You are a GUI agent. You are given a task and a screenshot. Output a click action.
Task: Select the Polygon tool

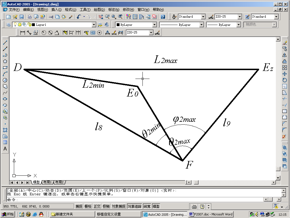coord(5,61)
